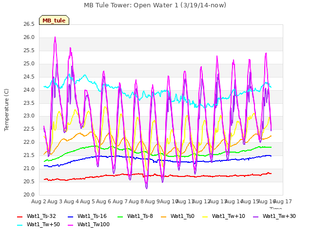
Task: Click the 25.0 y-axis tick label
Action: click(29, 64)
